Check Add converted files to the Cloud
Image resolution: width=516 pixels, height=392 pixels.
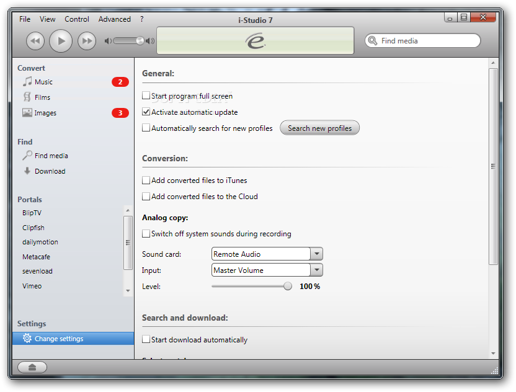[x=146, y=196]
